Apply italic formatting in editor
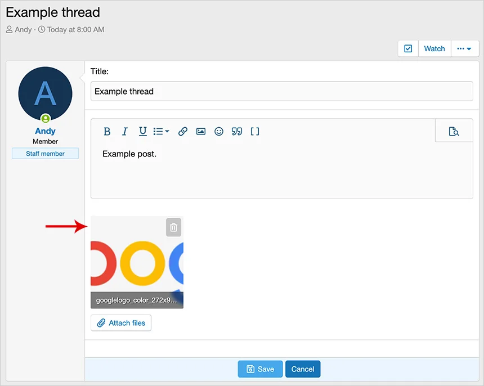484x386 pixels. point(125,132)
